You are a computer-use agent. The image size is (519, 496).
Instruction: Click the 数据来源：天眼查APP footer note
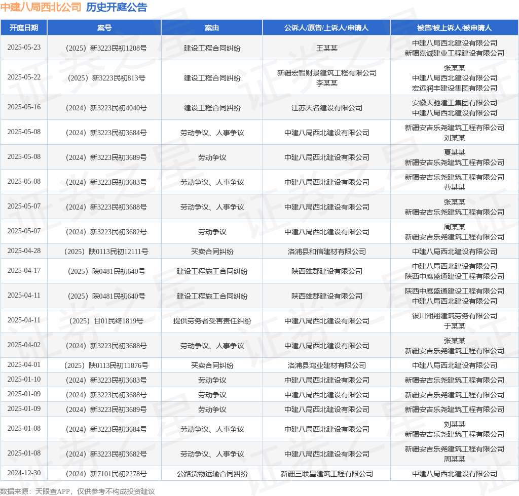tap(78, 491)
